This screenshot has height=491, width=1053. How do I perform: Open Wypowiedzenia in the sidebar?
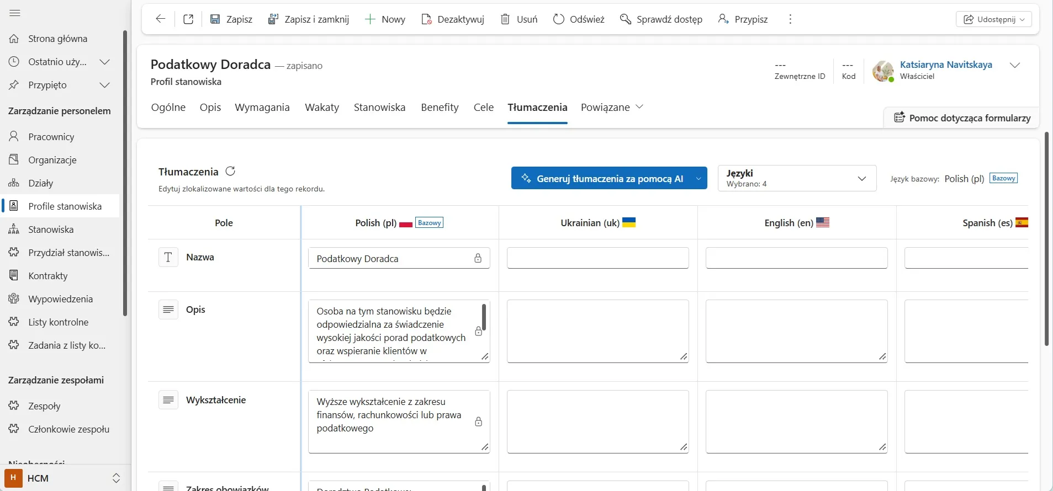point(60,299)
